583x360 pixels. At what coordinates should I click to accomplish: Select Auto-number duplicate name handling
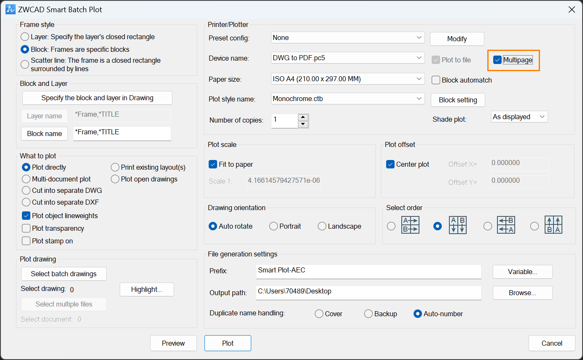click(x=418, y=314)
